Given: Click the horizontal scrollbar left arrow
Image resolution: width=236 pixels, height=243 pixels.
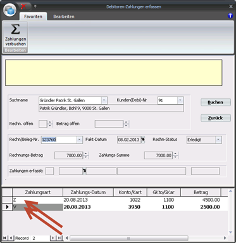Looking at the screenshot, I should click(x=66, y=238).
